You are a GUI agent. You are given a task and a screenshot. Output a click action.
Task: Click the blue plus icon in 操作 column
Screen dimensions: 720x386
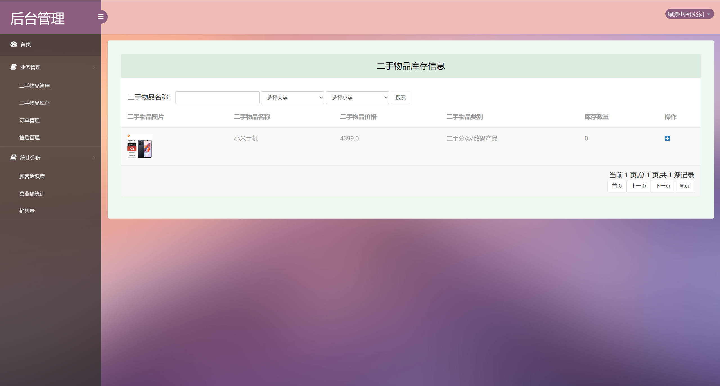click(x=667, y=138)
